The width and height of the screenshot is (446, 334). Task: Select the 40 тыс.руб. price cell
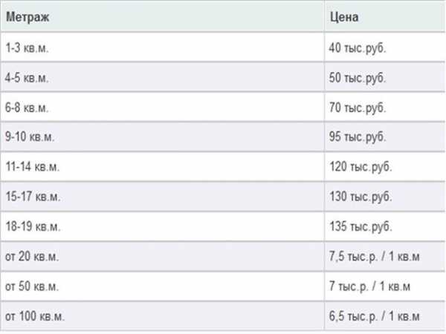(x=357, y=48)
